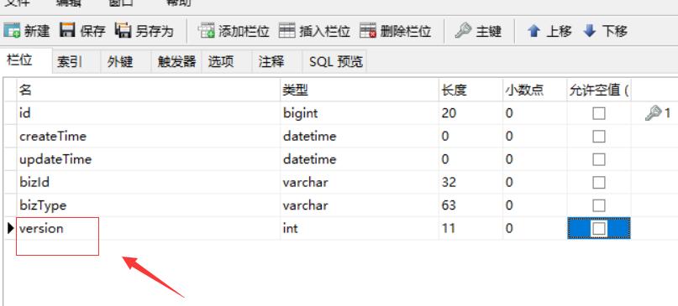The image size is (678, 306).
Task: Click length value 63 in bizType row
Action: point(470,205)
